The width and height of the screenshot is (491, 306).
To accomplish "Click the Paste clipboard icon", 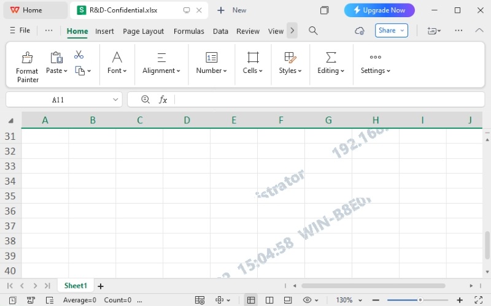I will pos(56,58).
